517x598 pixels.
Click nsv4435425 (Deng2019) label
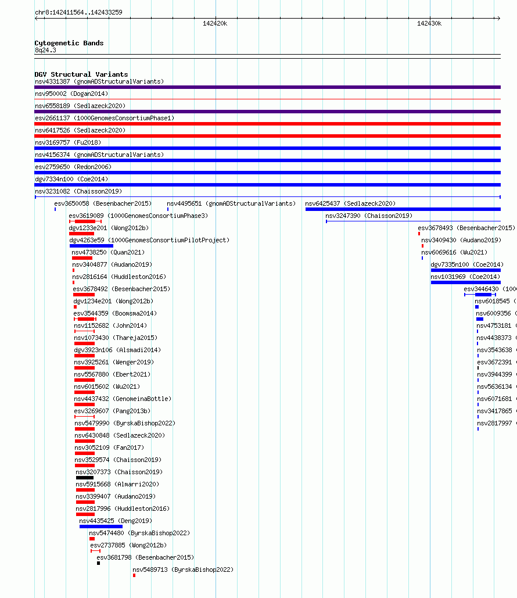116,521
